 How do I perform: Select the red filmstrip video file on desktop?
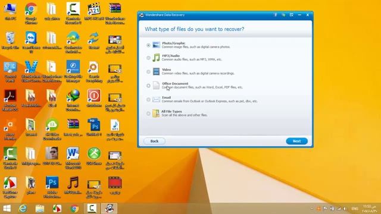point(115,185)
